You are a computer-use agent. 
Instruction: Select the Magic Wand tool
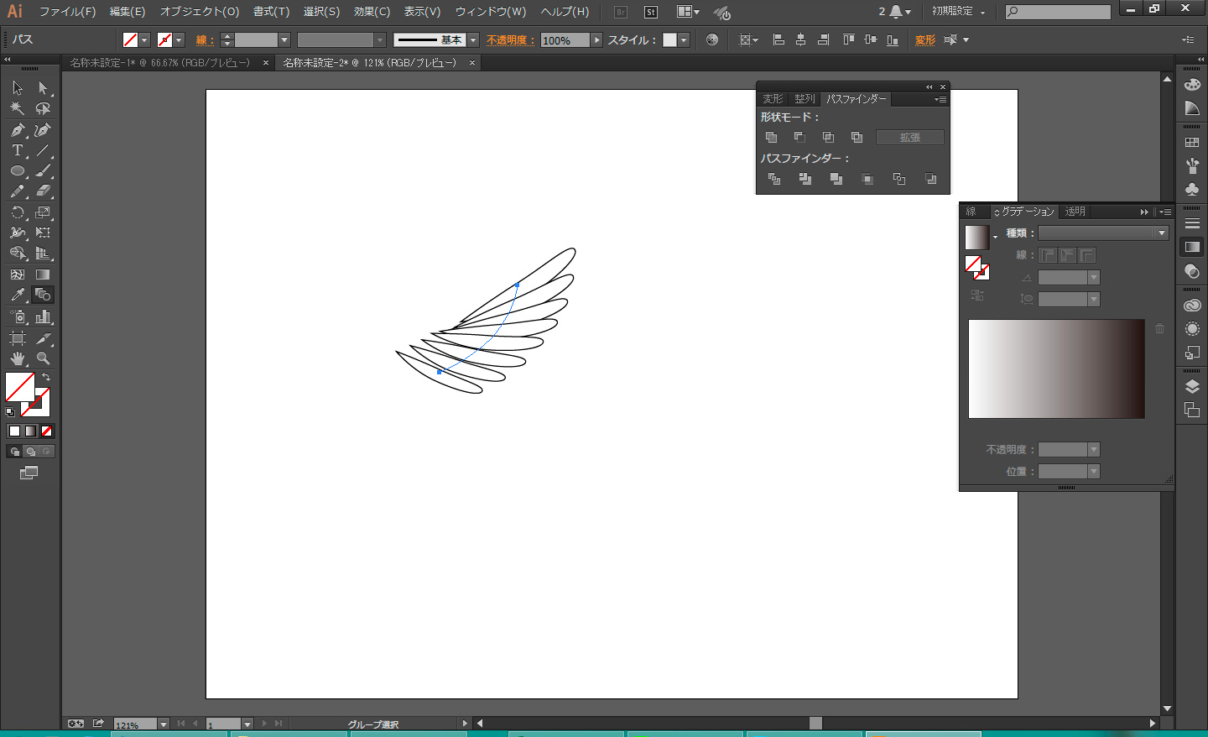(x=17, y=109)
